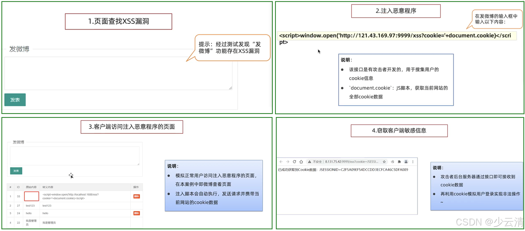The height and width of the screenshot is (231, 525).
Task: Click the 不安全 label in the address bar
Action: click(x=317, y=162)
